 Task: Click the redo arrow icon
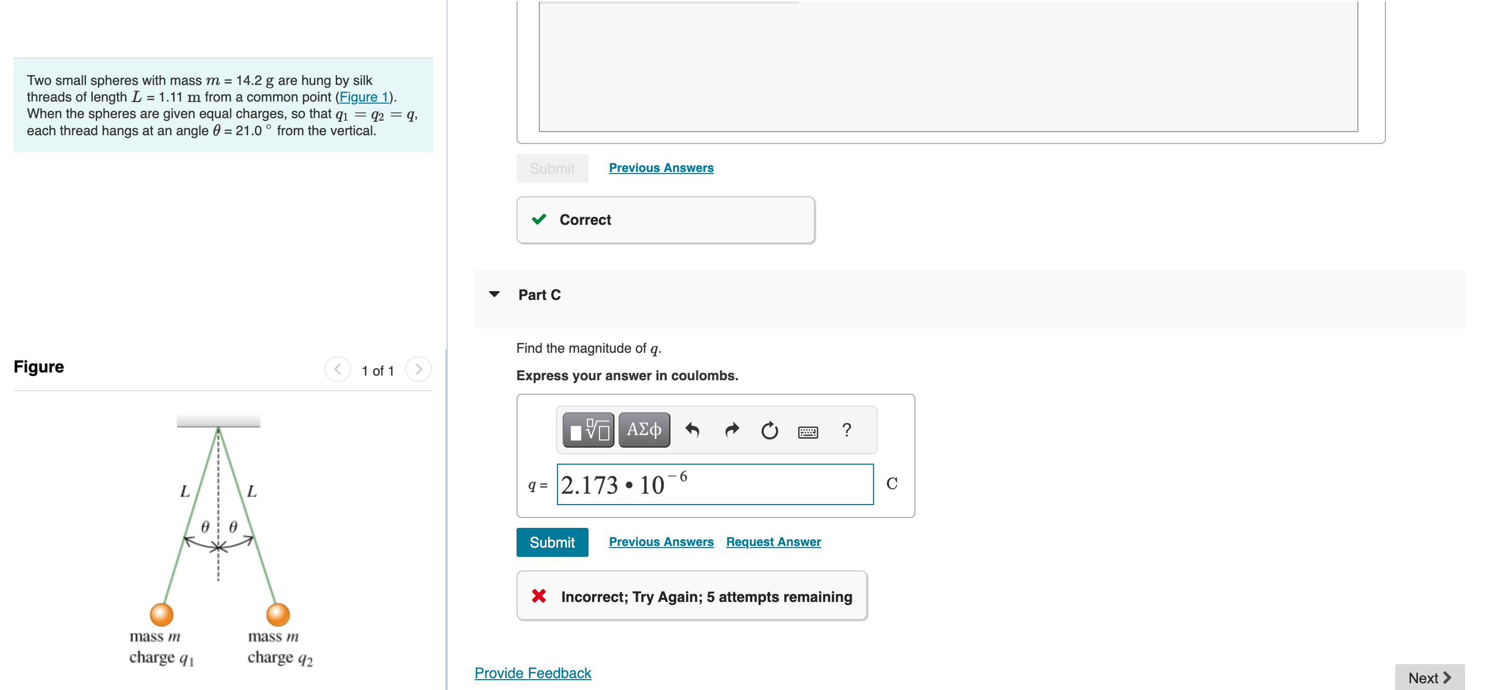731,430
